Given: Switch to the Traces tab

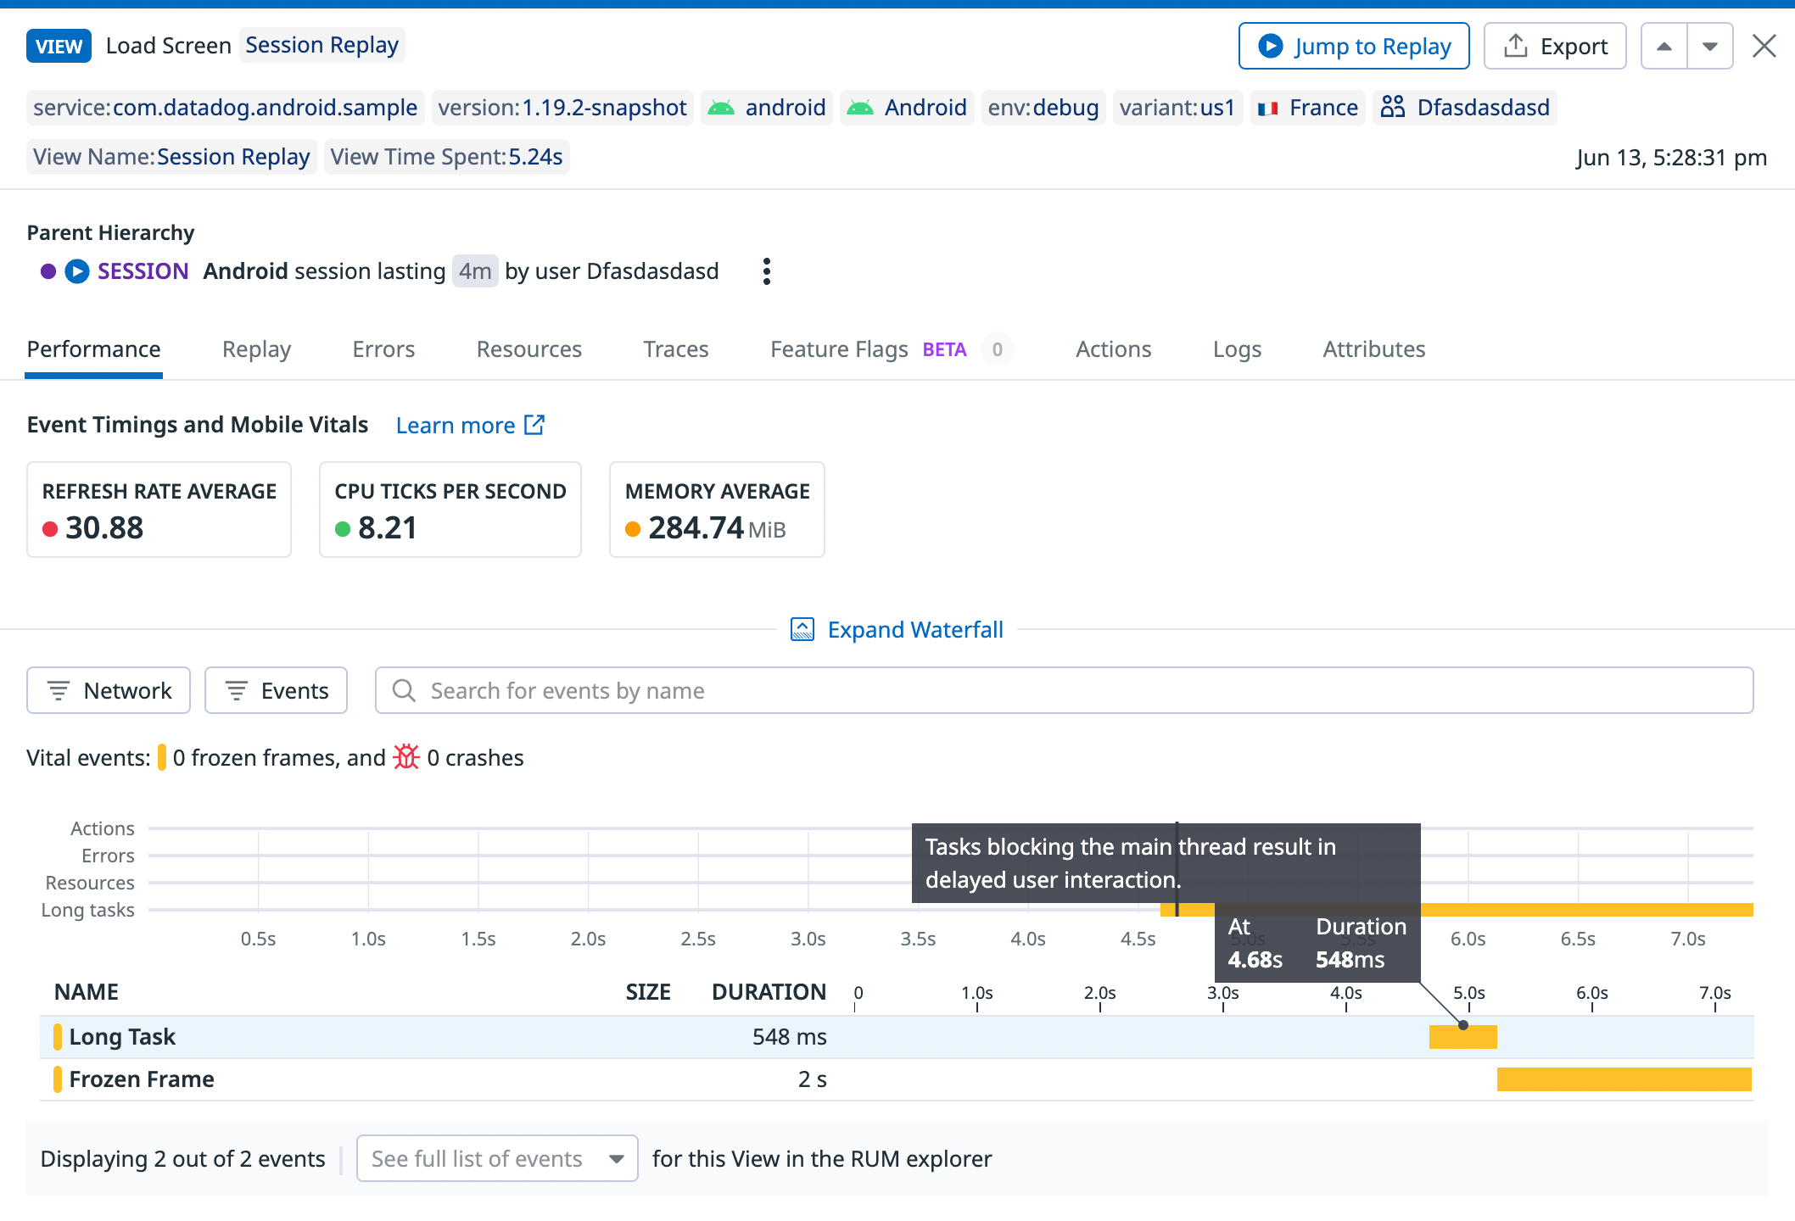Looking at the screenshot, I should click(x=675, y=348).
